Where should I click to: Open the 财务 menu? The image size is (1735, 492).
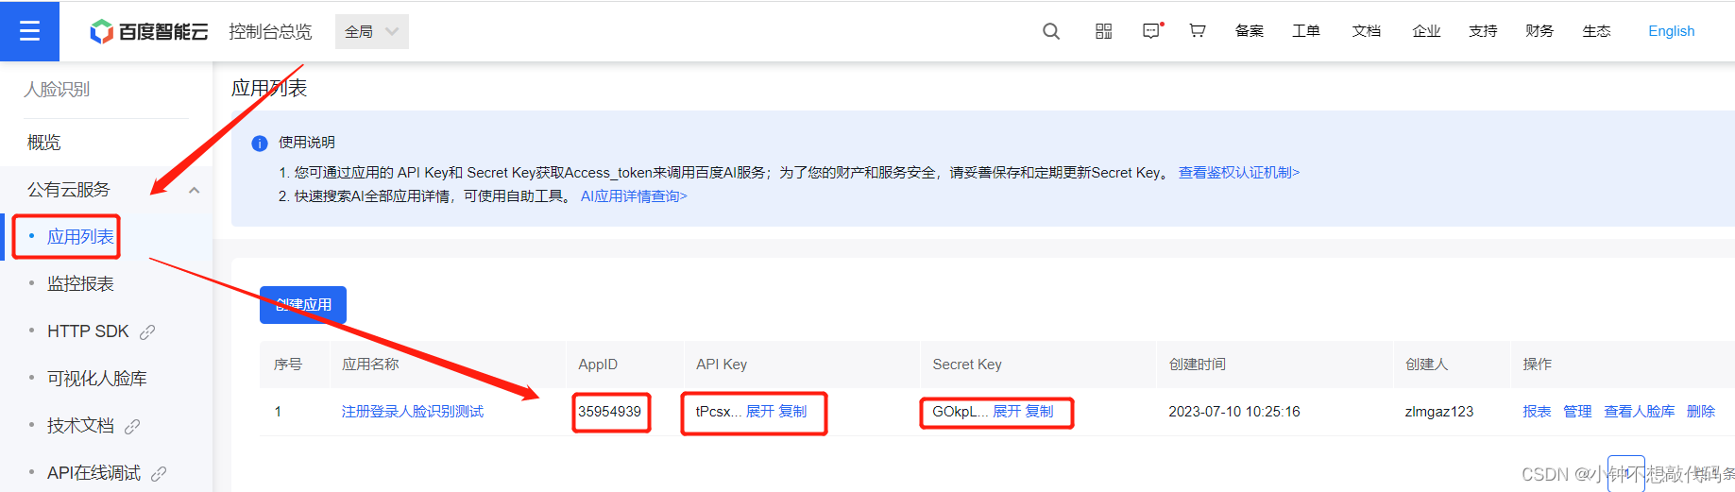1539,31
